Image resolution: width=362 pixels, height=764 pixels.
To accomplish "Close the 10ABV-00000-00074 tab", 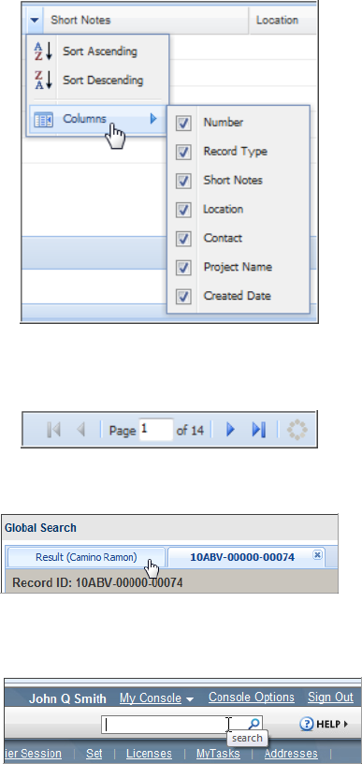I will pyautogui.click(x=317, y=555).
